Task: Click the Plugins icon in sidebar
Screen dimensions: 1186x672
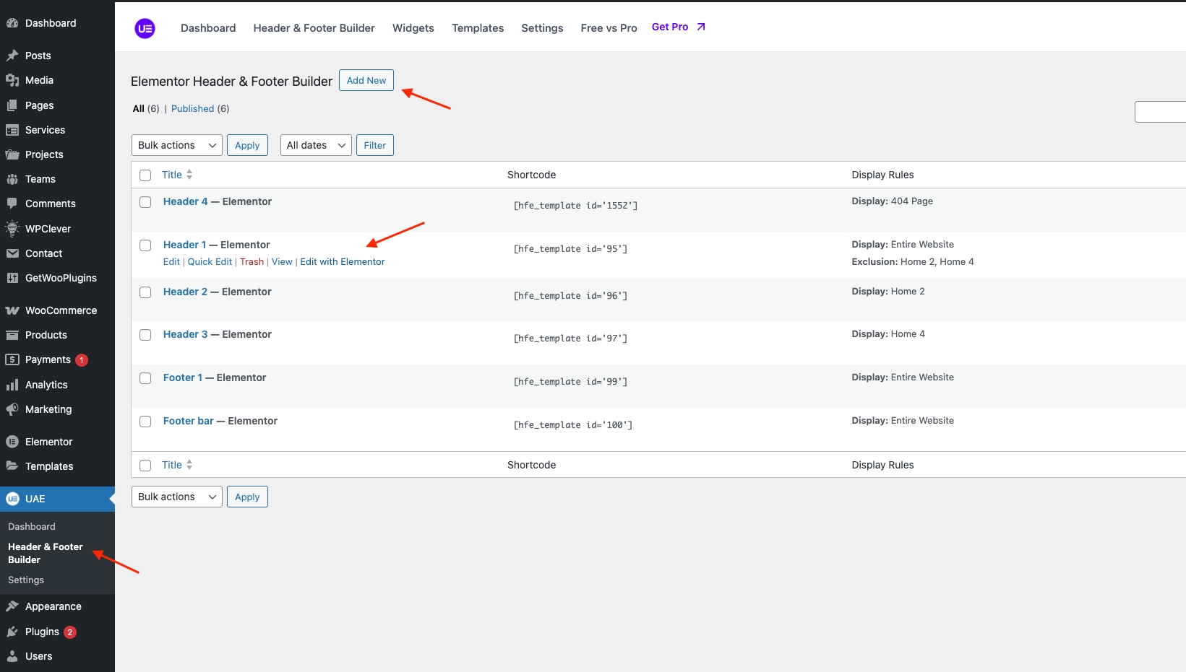Action: (12, 632)
